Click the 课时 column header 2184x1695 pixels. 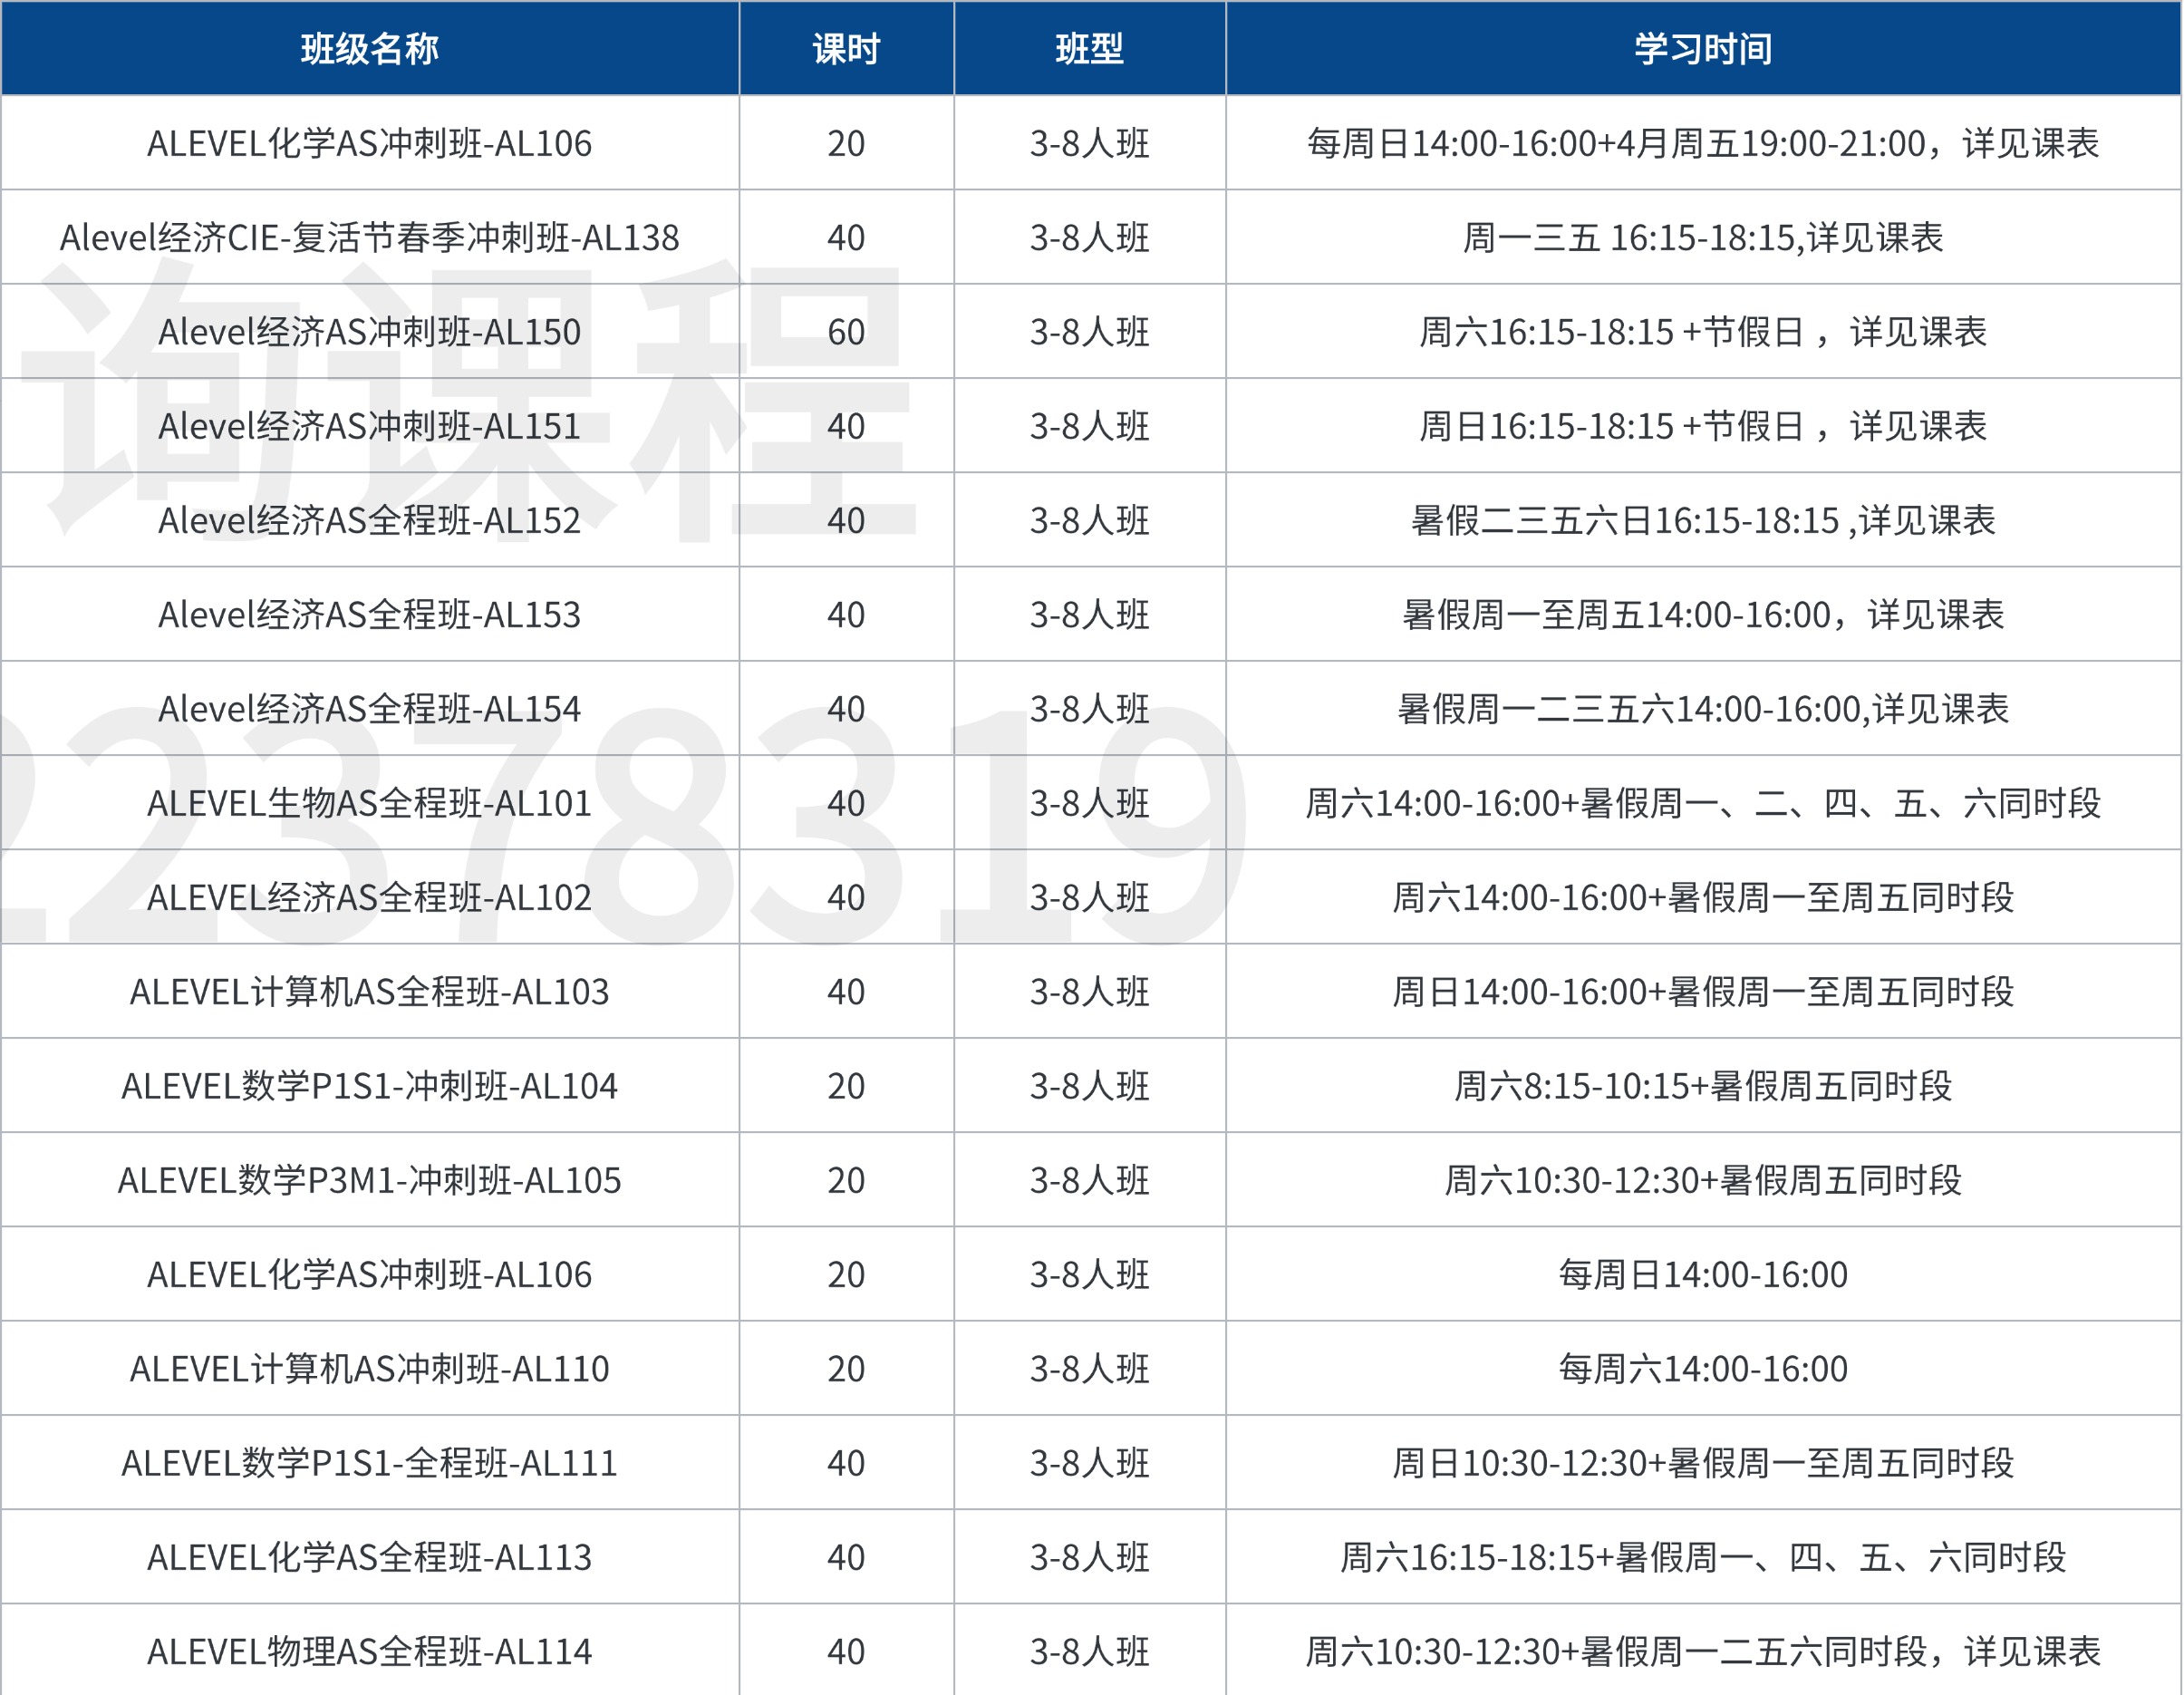point(846,48)
